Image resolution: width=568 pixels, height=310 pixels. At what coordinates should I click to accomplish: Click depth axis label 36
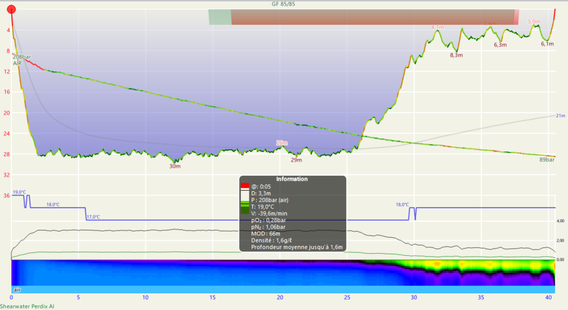[x=7, y=196]
